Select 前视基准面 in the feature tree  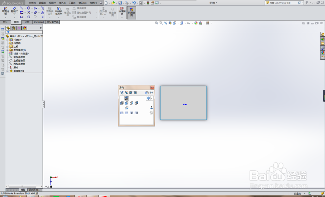point(19,57)
